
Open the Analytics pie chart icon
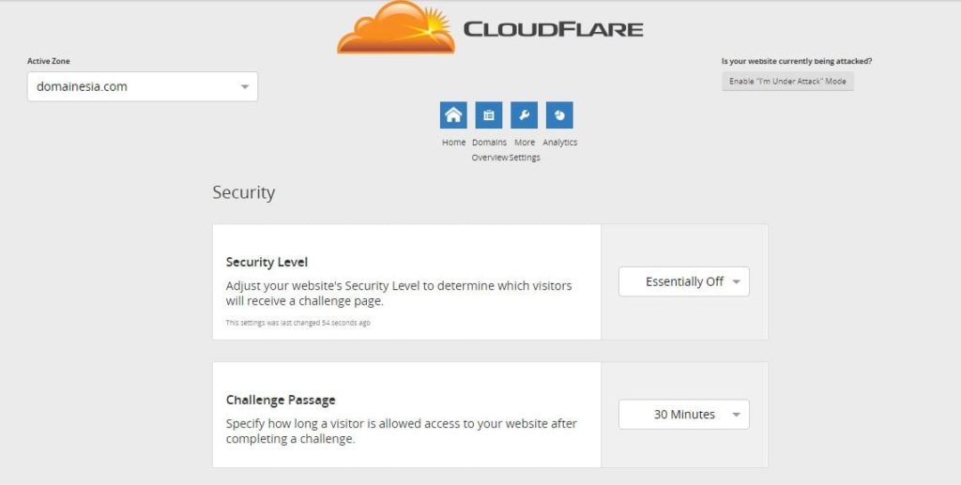559,115
